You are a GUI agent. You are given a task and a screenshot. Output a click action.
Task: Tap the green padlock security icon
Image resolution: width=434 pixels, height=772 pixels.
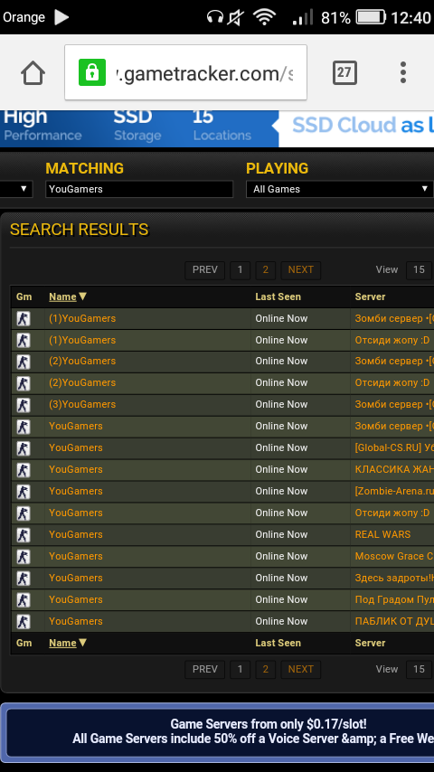tap(92, 72)
